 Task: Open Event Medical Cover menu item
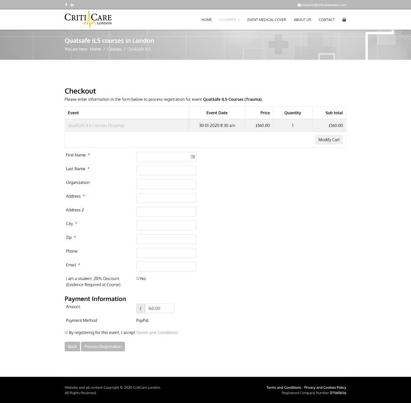[x=267, y=20]
